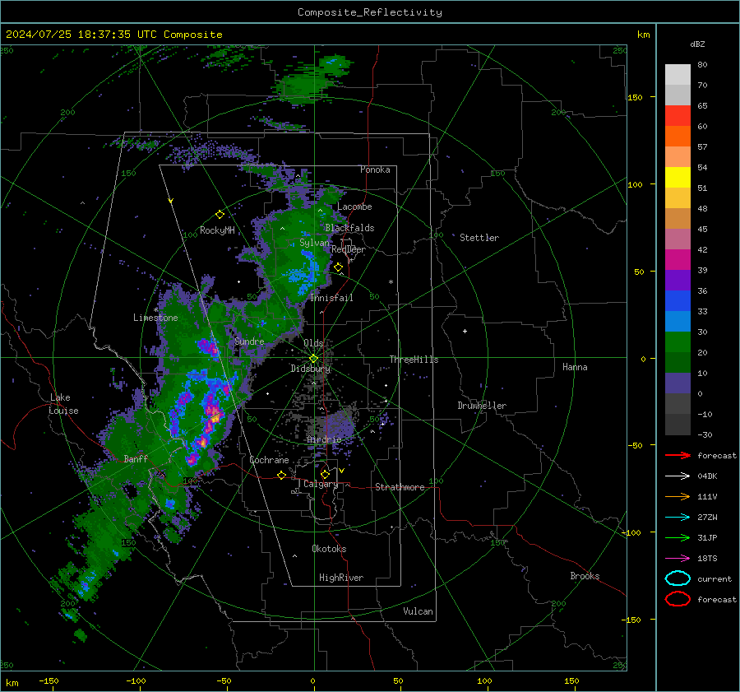Click the Calgary city label
The image size is (740, 692).
click(x=321, y=484)
